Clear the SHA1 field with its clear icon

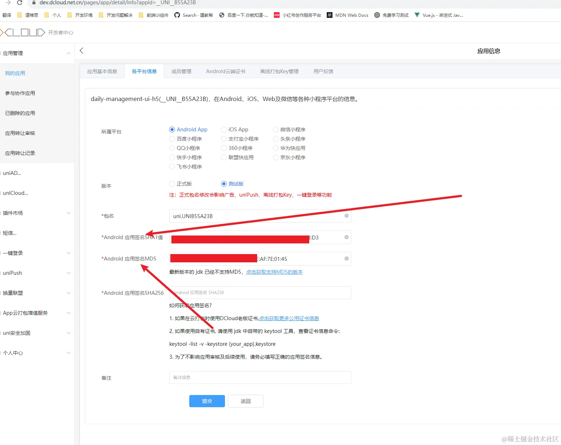click(346, 237)
